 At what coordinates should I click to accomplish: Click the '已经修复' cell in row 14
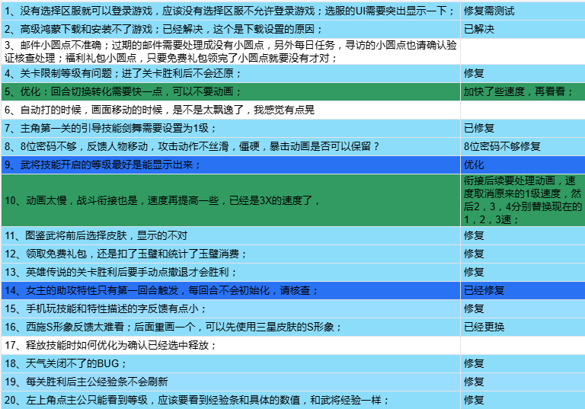[x=523, y=291]
